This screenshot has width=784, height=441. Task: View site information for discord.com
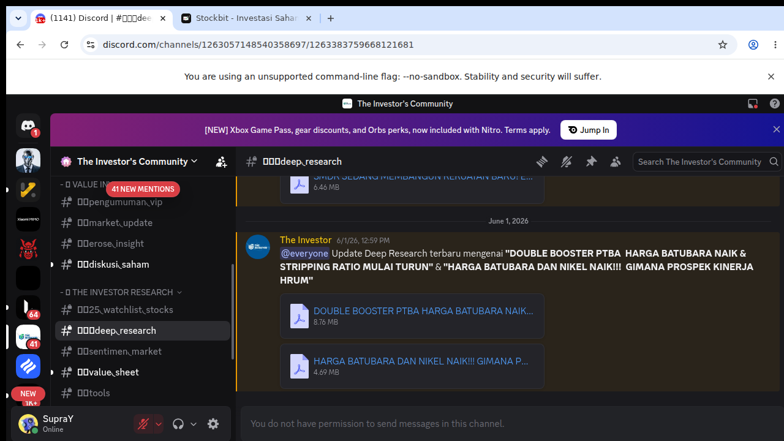click(x=91, y=45)
